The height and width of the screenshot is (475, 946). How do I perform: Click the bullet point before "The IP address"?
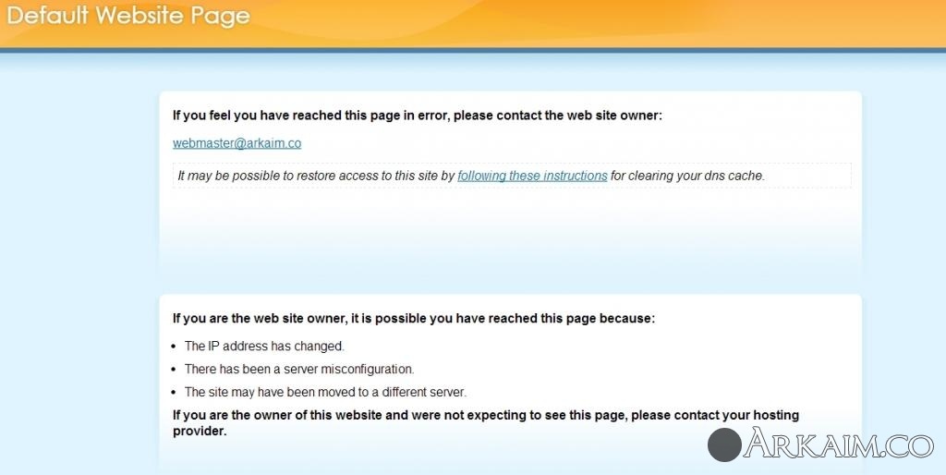point(176,347)
